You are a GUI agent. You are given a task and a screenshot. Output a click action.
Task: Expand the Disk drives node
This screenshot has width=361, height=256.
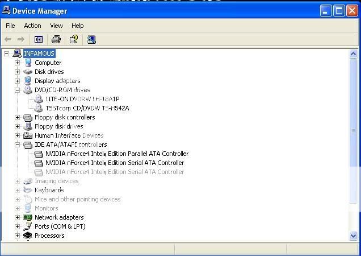click(18, 72)
